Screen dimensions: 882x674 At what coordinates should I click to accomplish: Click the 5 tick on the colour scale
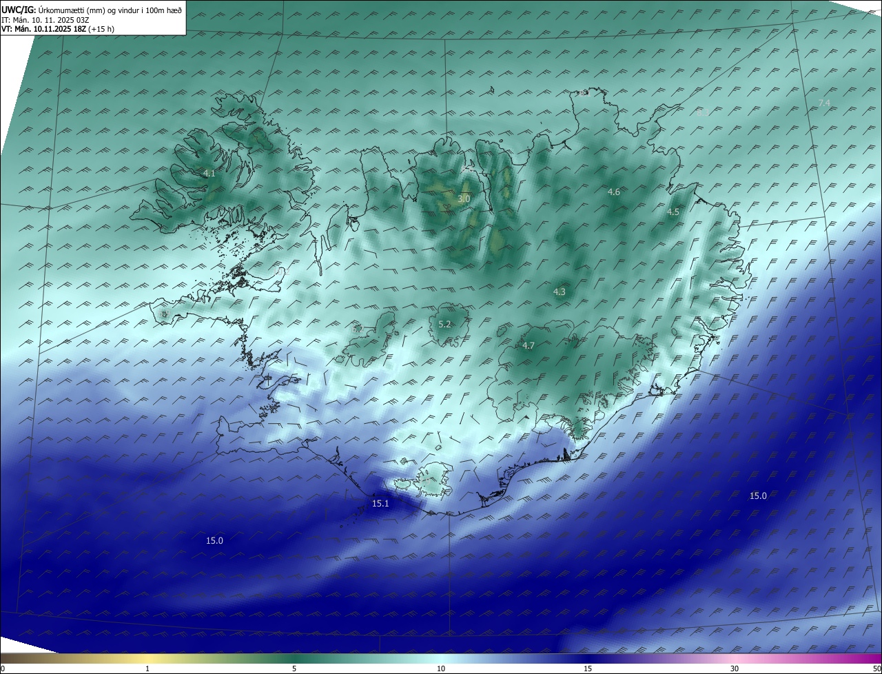coord(294,668)
